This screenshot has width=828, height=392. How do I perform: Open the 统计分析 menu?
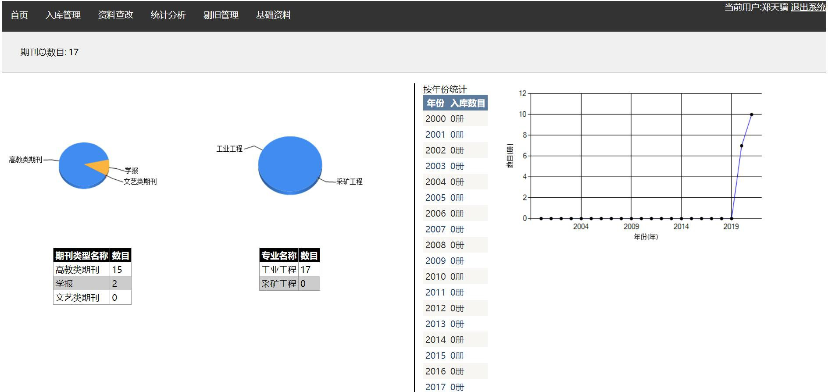tap(168, 15)
